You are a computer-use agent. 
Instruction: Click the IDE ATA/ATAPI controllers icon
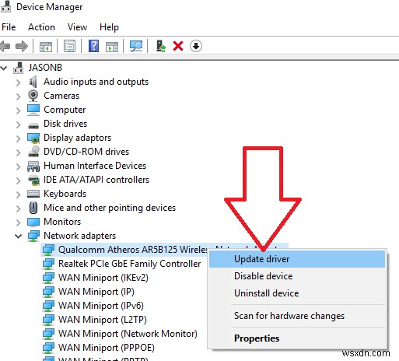tap(33, 180)
